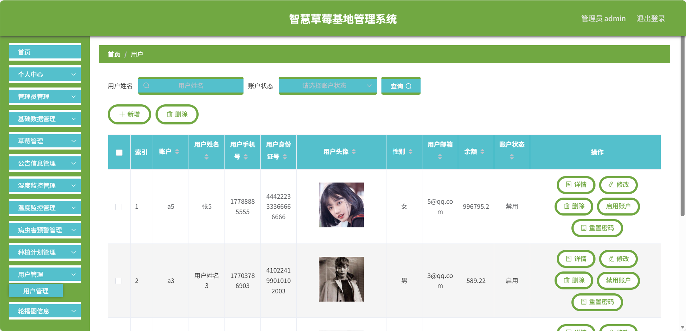Click the page vertical scrollbar
Screen dimensions: 686x331
(682, 126)
